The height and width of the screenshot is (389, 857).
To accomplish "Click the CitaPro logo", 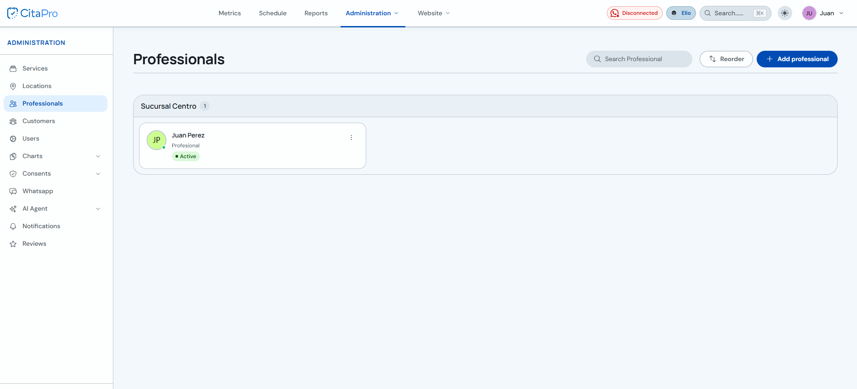I will [32, 13].
